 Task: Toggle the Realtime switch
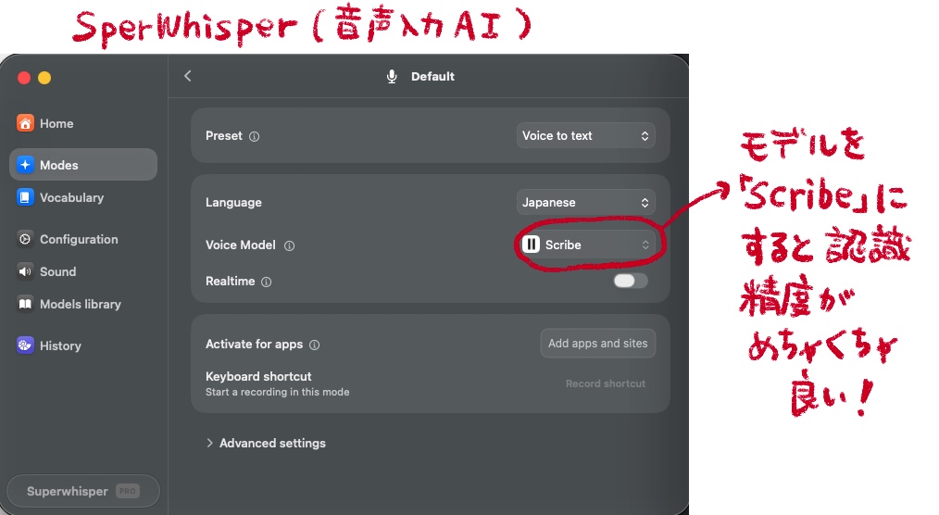(631, 281)
